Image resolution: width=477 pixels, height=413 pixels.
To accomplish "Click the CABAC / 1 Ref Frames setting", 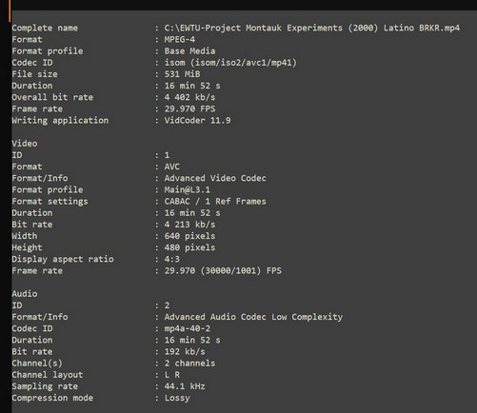I will pyautogui.click(x=215, y=202).
